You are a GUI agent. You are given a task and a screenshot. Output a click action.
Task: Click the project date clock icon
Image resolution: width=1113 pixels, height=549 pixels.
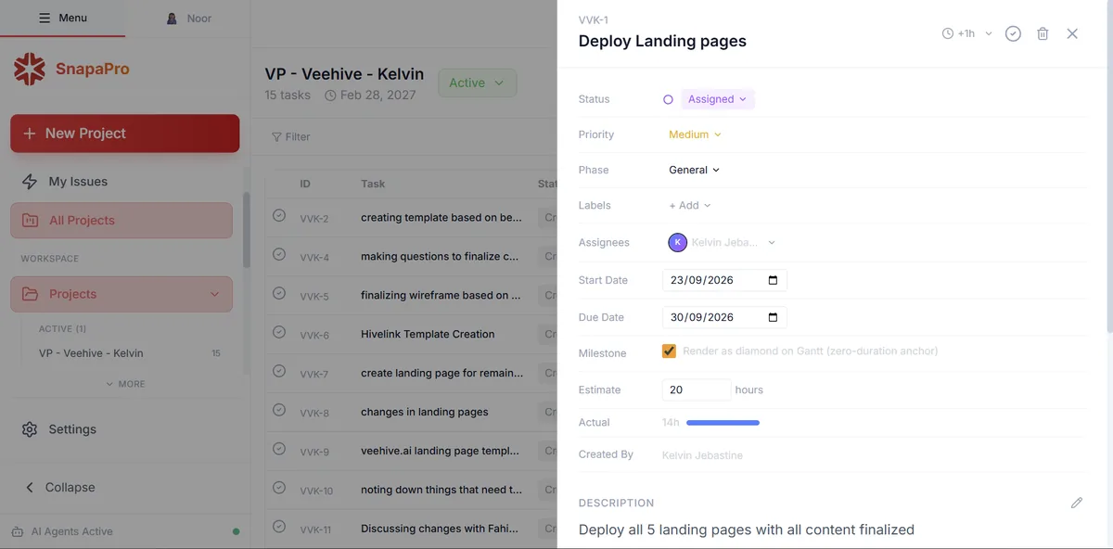[x=330, y=96]
